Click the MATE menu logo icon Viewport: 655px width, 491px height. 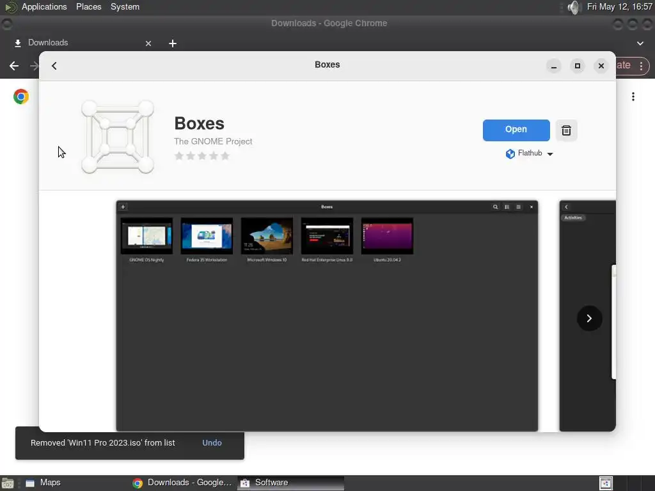(x=10, y=7)
